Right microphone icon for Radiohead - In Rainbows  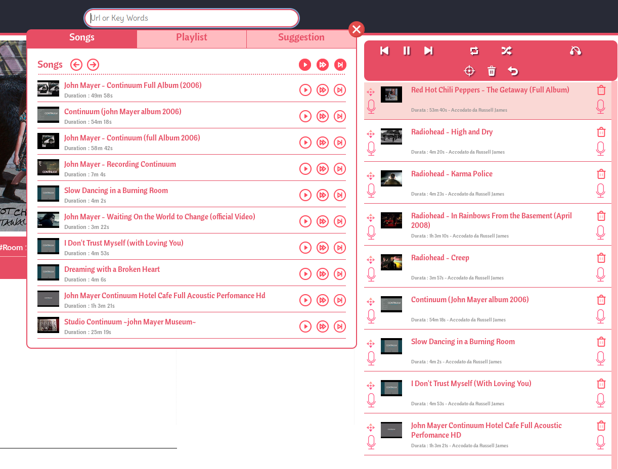(600, 232)
